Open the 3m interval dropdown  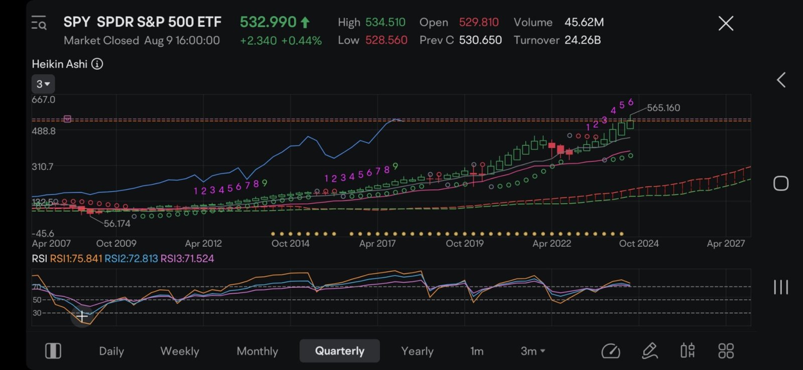[533, 351]
